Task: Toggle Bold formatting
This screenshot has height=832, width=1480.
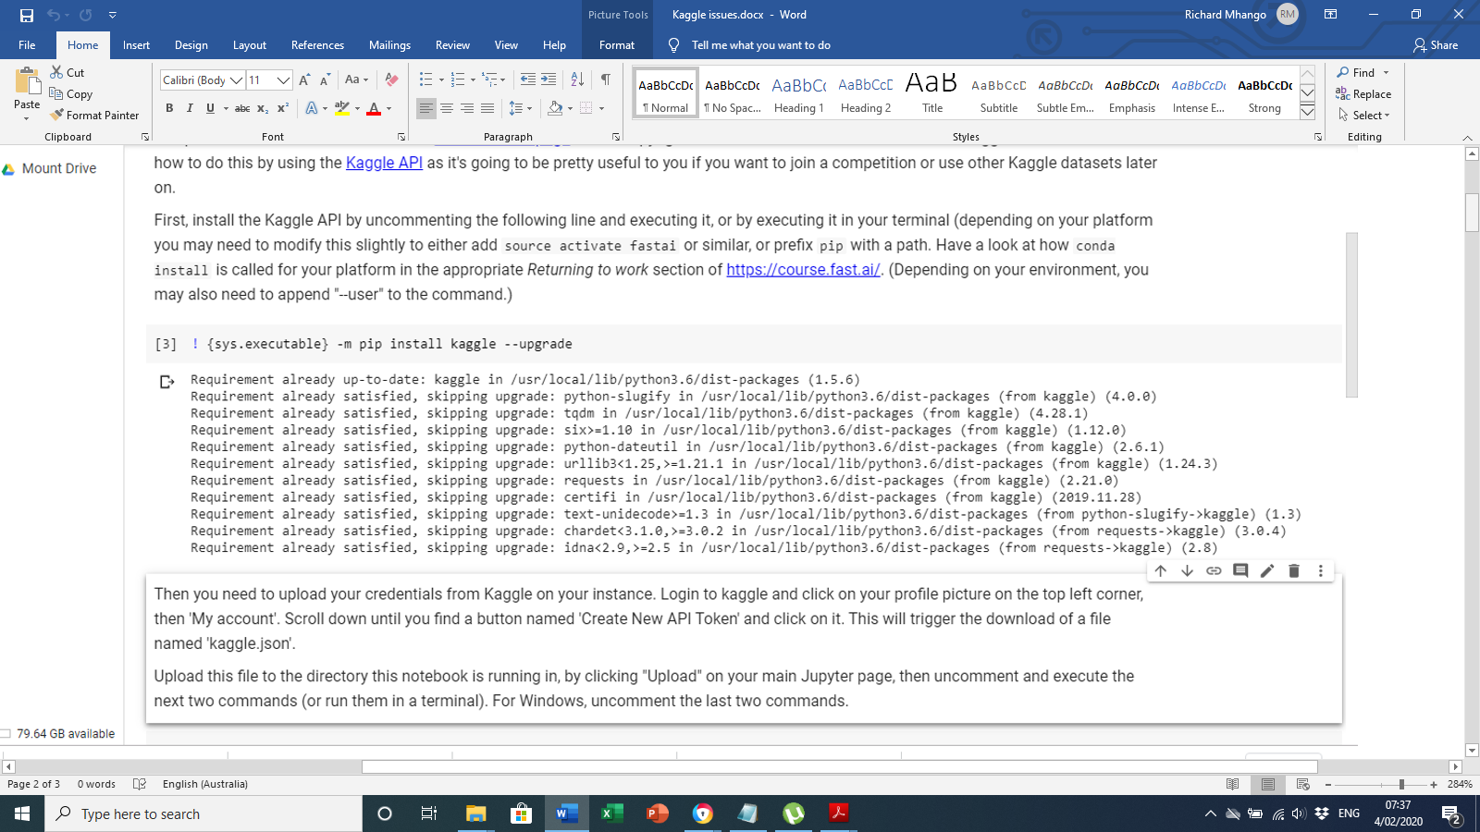Action: [x=169, y=108]
